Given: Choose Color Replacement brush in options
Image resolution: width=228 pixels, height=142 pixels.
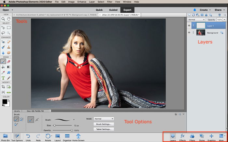Looking at the screenshot, I should tap(16, 124).
